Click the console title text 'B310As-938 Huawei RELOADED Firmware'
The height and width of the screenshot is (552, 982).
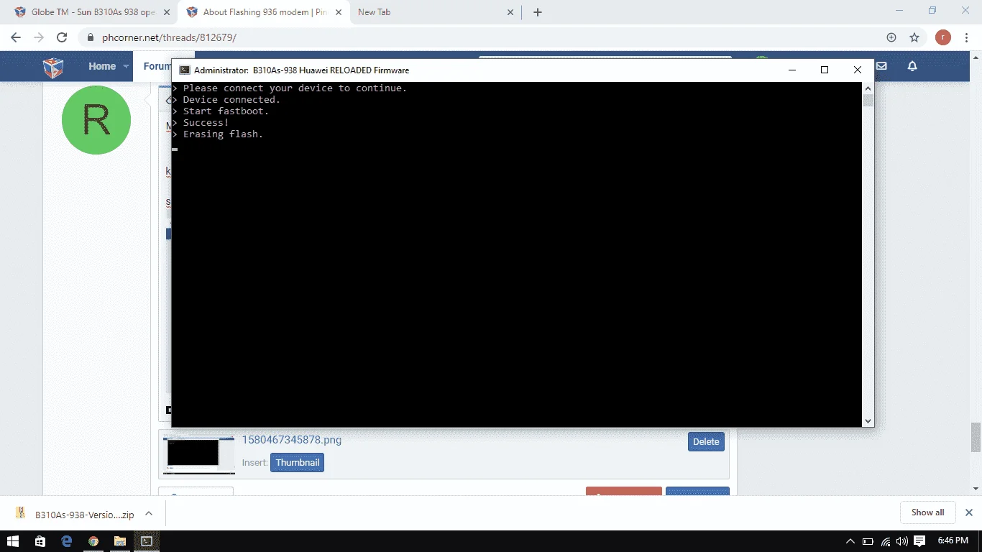pyautogui.click(x=331, y=70)
